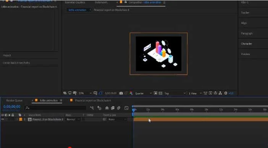Toggle pixel aspect ratio correction icon

tap(205, 93)
